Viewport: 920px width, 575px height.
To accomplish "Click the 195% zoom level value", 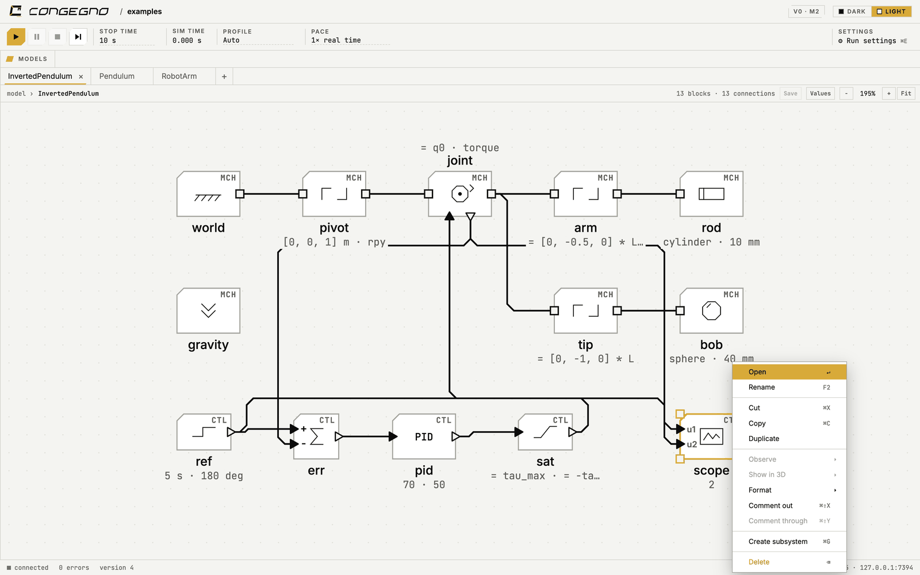I will click(x=868, y=94).
